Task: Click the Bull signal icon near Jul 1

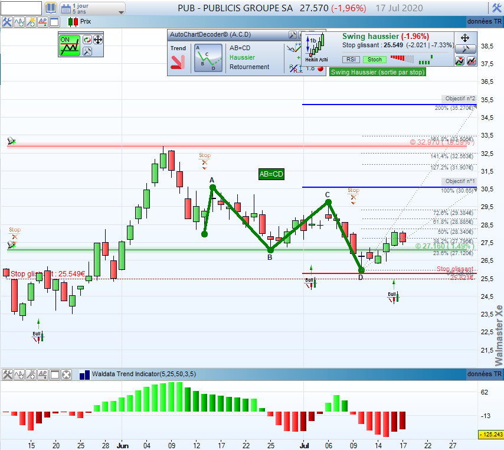Action: click(311, 283)
